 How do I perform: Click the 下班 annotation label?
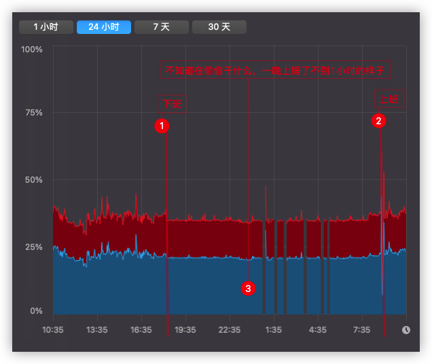point(172,104)
